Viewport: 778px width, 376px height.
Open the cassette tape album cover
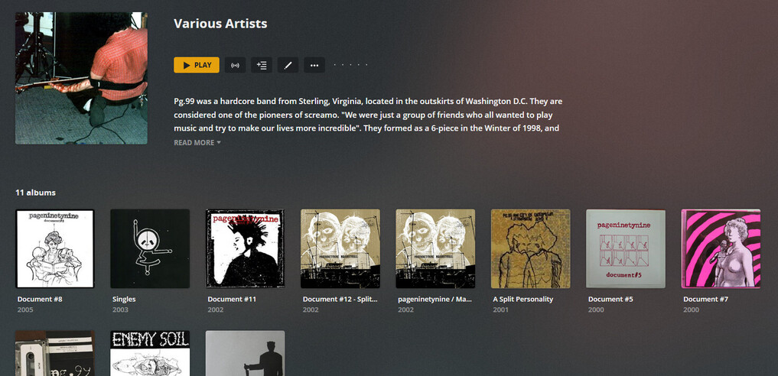[x=54, y=353]
